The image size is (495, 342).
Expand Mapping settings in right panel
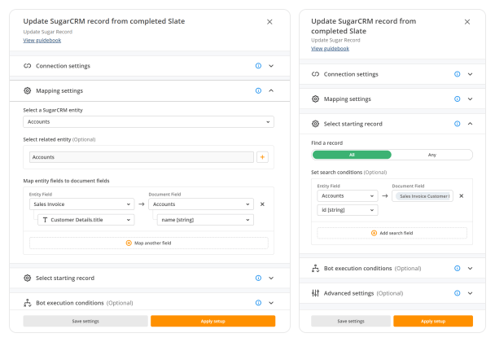(x=470, y=99)
